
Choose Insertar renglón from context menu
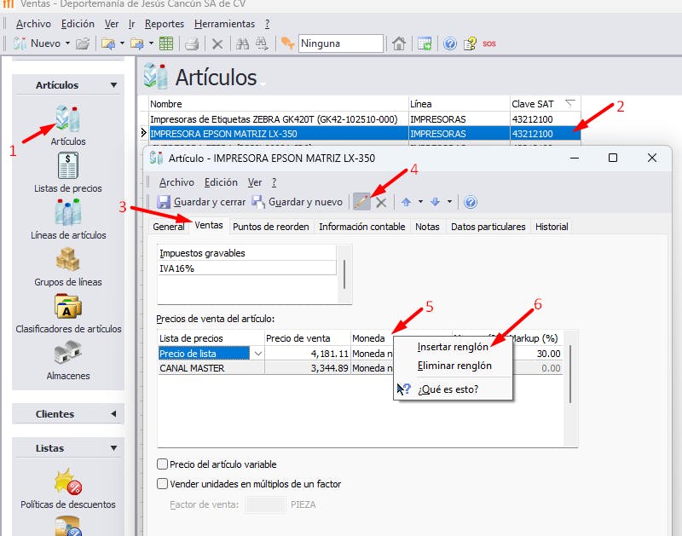(x=453, y=347)
